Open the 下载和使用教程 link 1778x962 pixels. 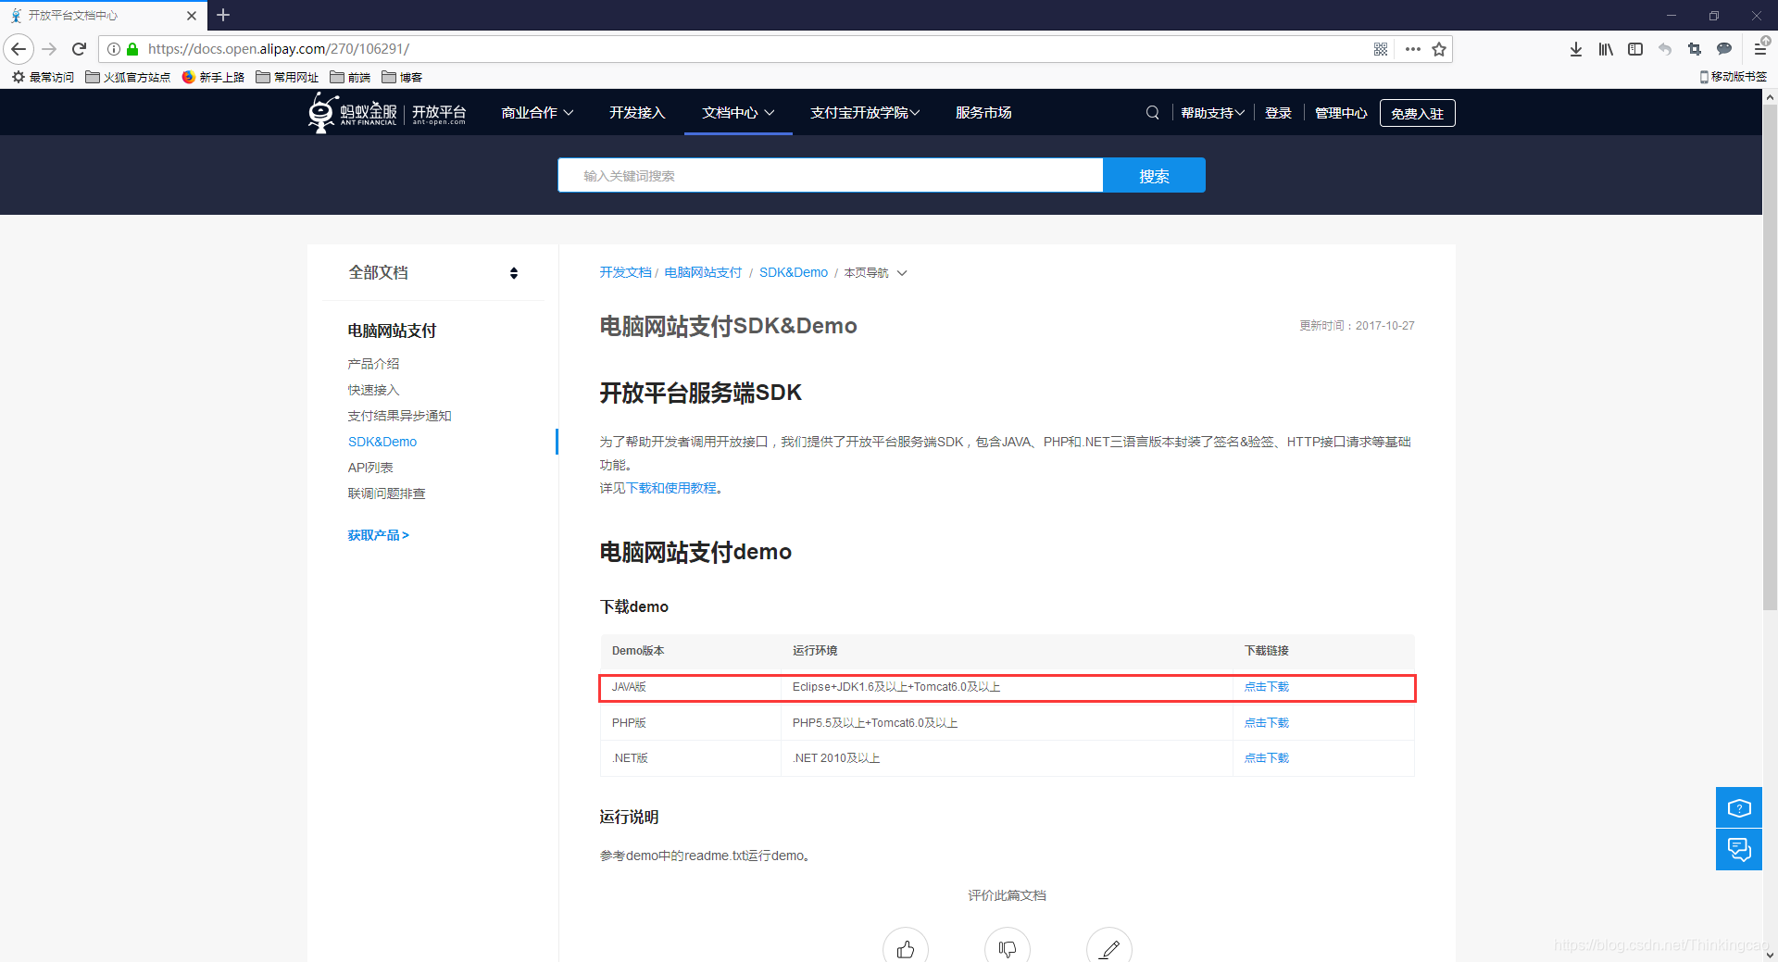[x=671, y=488]
